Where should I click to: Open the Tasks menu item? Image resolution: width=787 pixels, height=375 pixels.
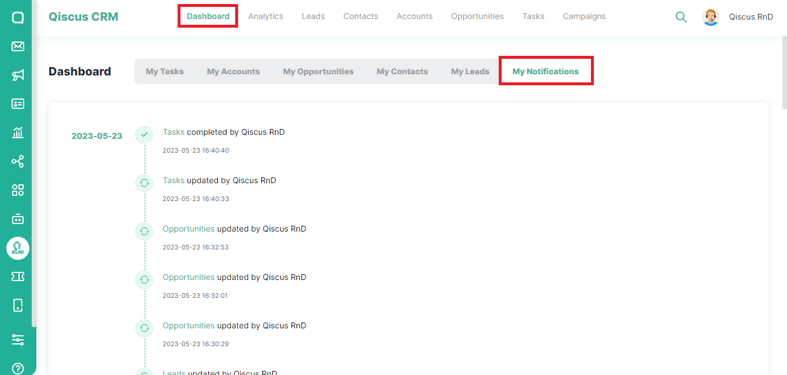pyautogui.click(x=533, y=16)
